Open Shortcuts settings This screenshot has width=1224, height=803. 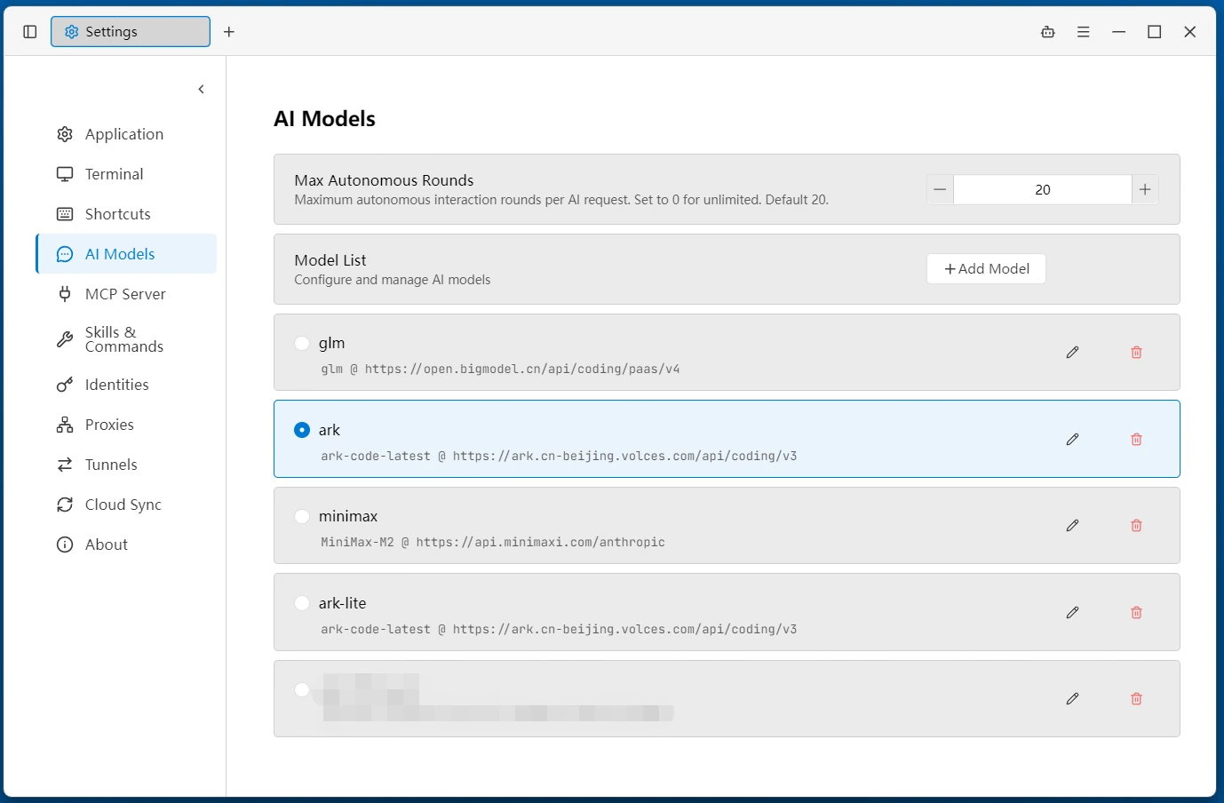(x=126, y=214)
